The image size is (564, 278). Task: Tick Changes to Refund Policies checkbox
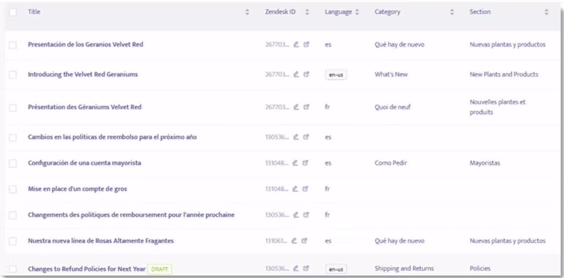(13, 269)
